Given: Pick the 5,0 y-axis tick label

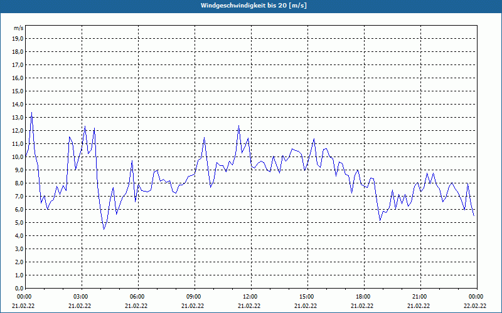Looking at the screenshot, I should [x=19, y=223].
